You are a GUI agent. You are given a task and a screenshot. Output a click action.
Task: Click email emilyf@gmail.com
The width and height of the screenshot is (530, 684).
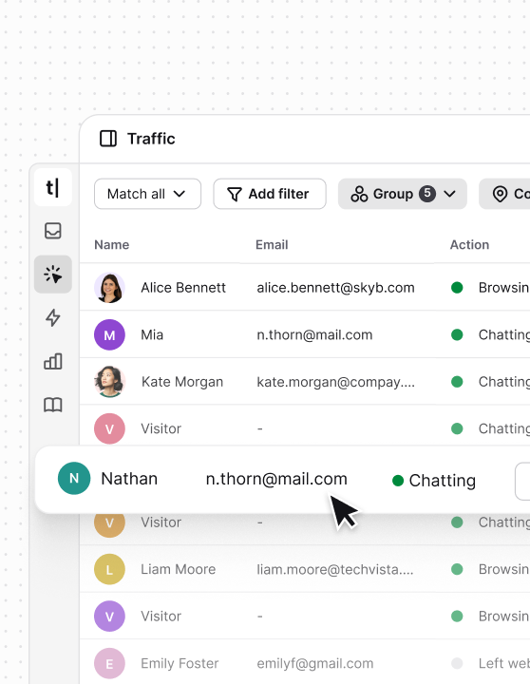315,663
